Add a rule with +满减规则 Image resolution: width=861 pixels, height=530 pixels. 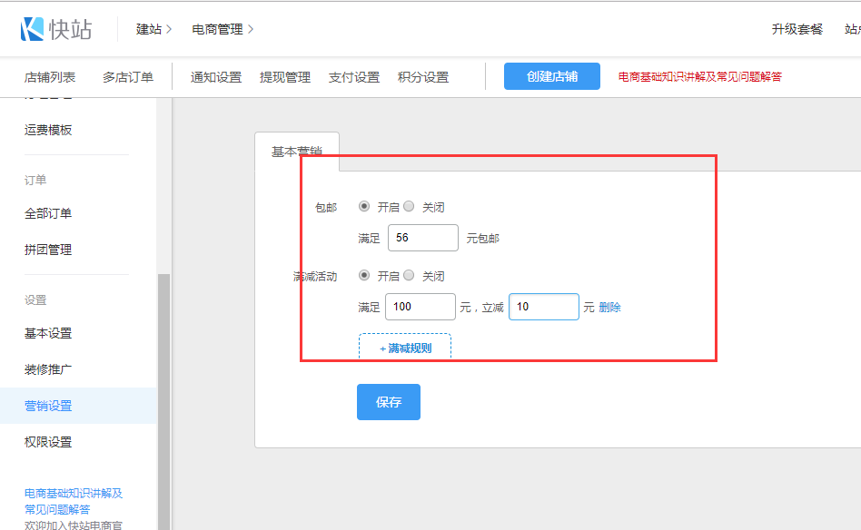pos(405,347)
